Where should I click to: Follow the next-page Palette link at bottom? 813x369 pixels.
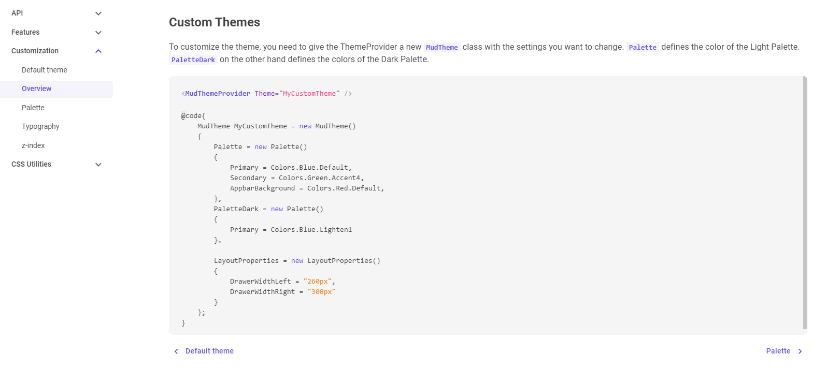[x=778, y=351]
